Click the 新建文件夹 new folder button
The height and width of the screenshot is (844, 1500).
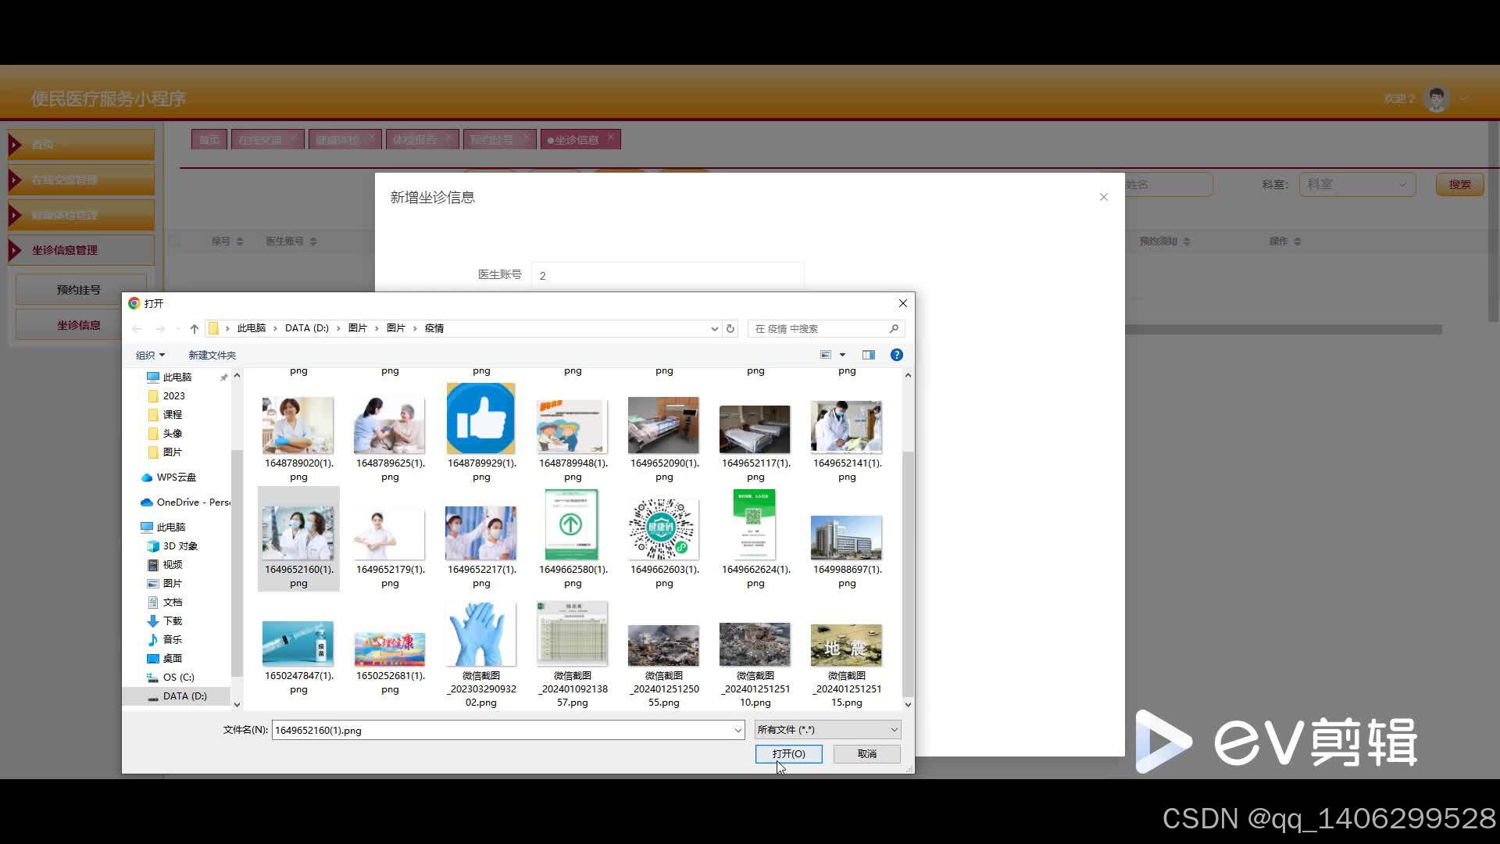click(x=212, y=356)
